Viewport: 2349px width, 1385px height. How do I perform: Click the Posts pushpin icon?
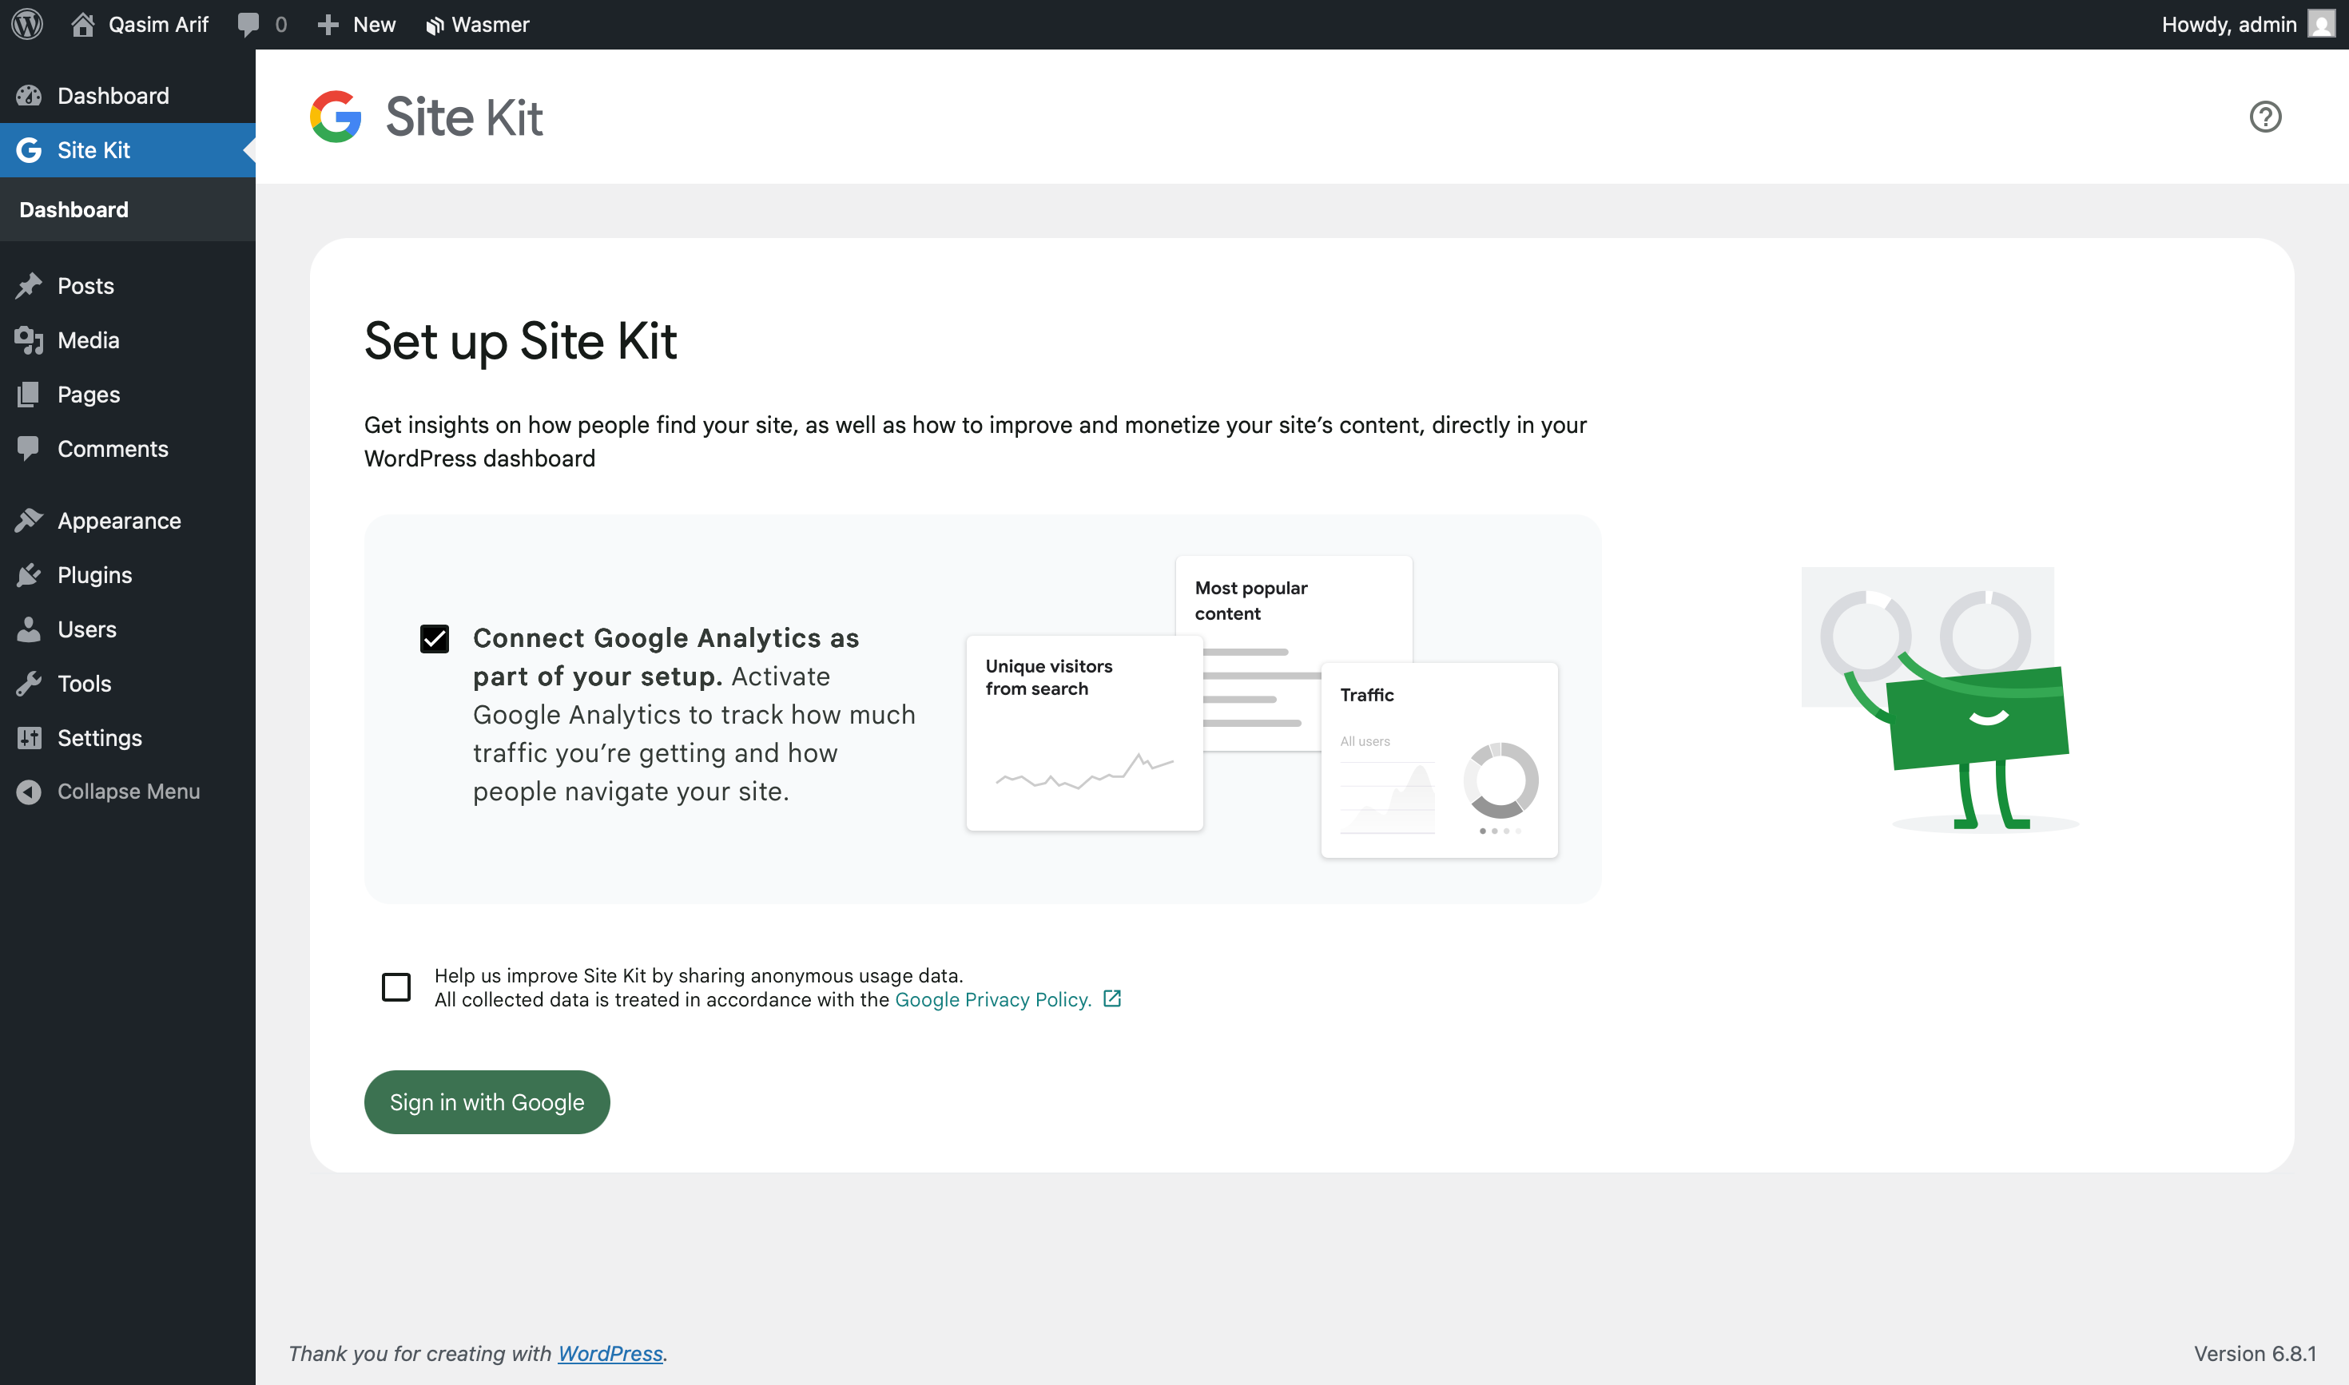[x=29, y=286]
